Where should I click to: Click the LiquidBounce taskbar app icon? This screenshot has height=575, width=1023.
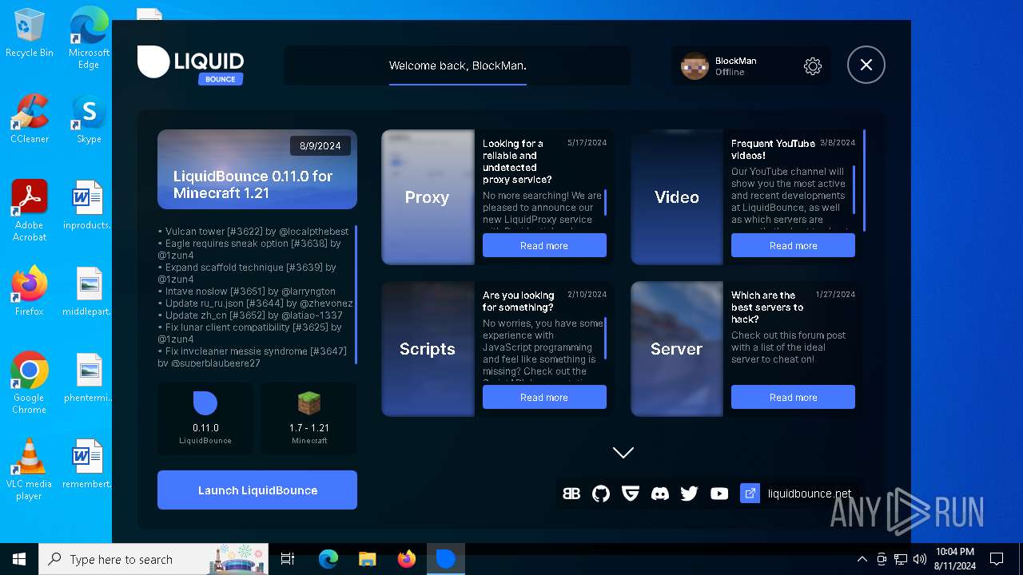point(446,559)
